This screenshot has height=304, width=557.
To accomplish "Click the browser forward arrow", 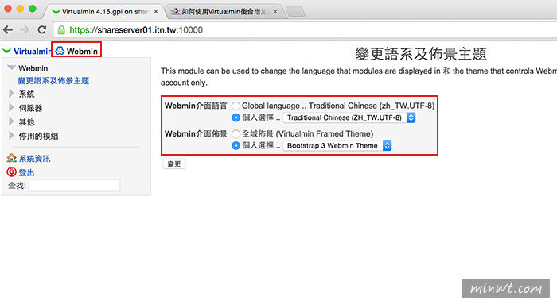I will 24,30.
